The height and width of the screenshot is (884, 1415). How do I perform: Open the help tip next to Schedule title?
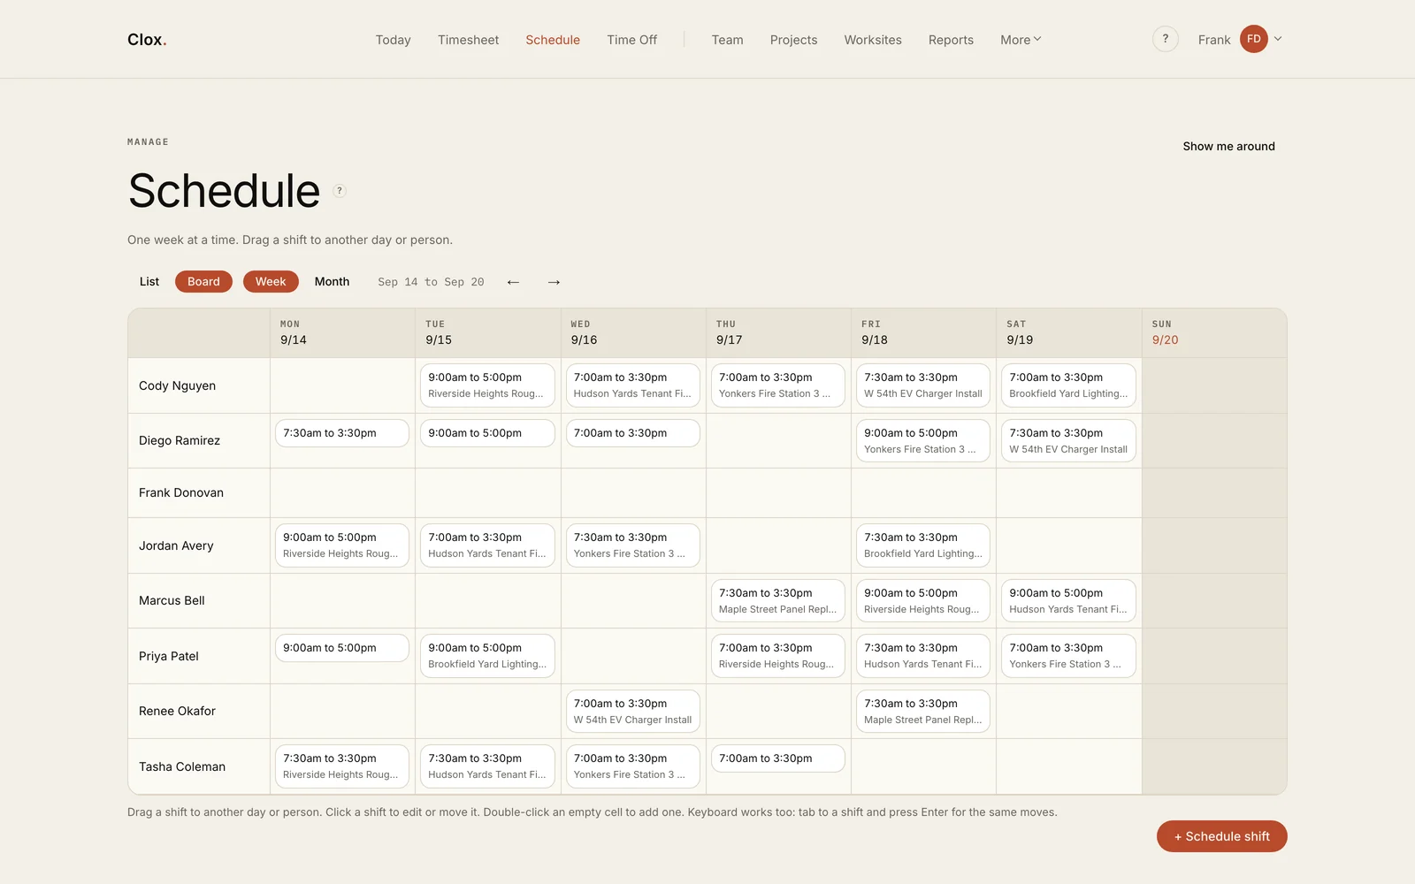[340, 191]
